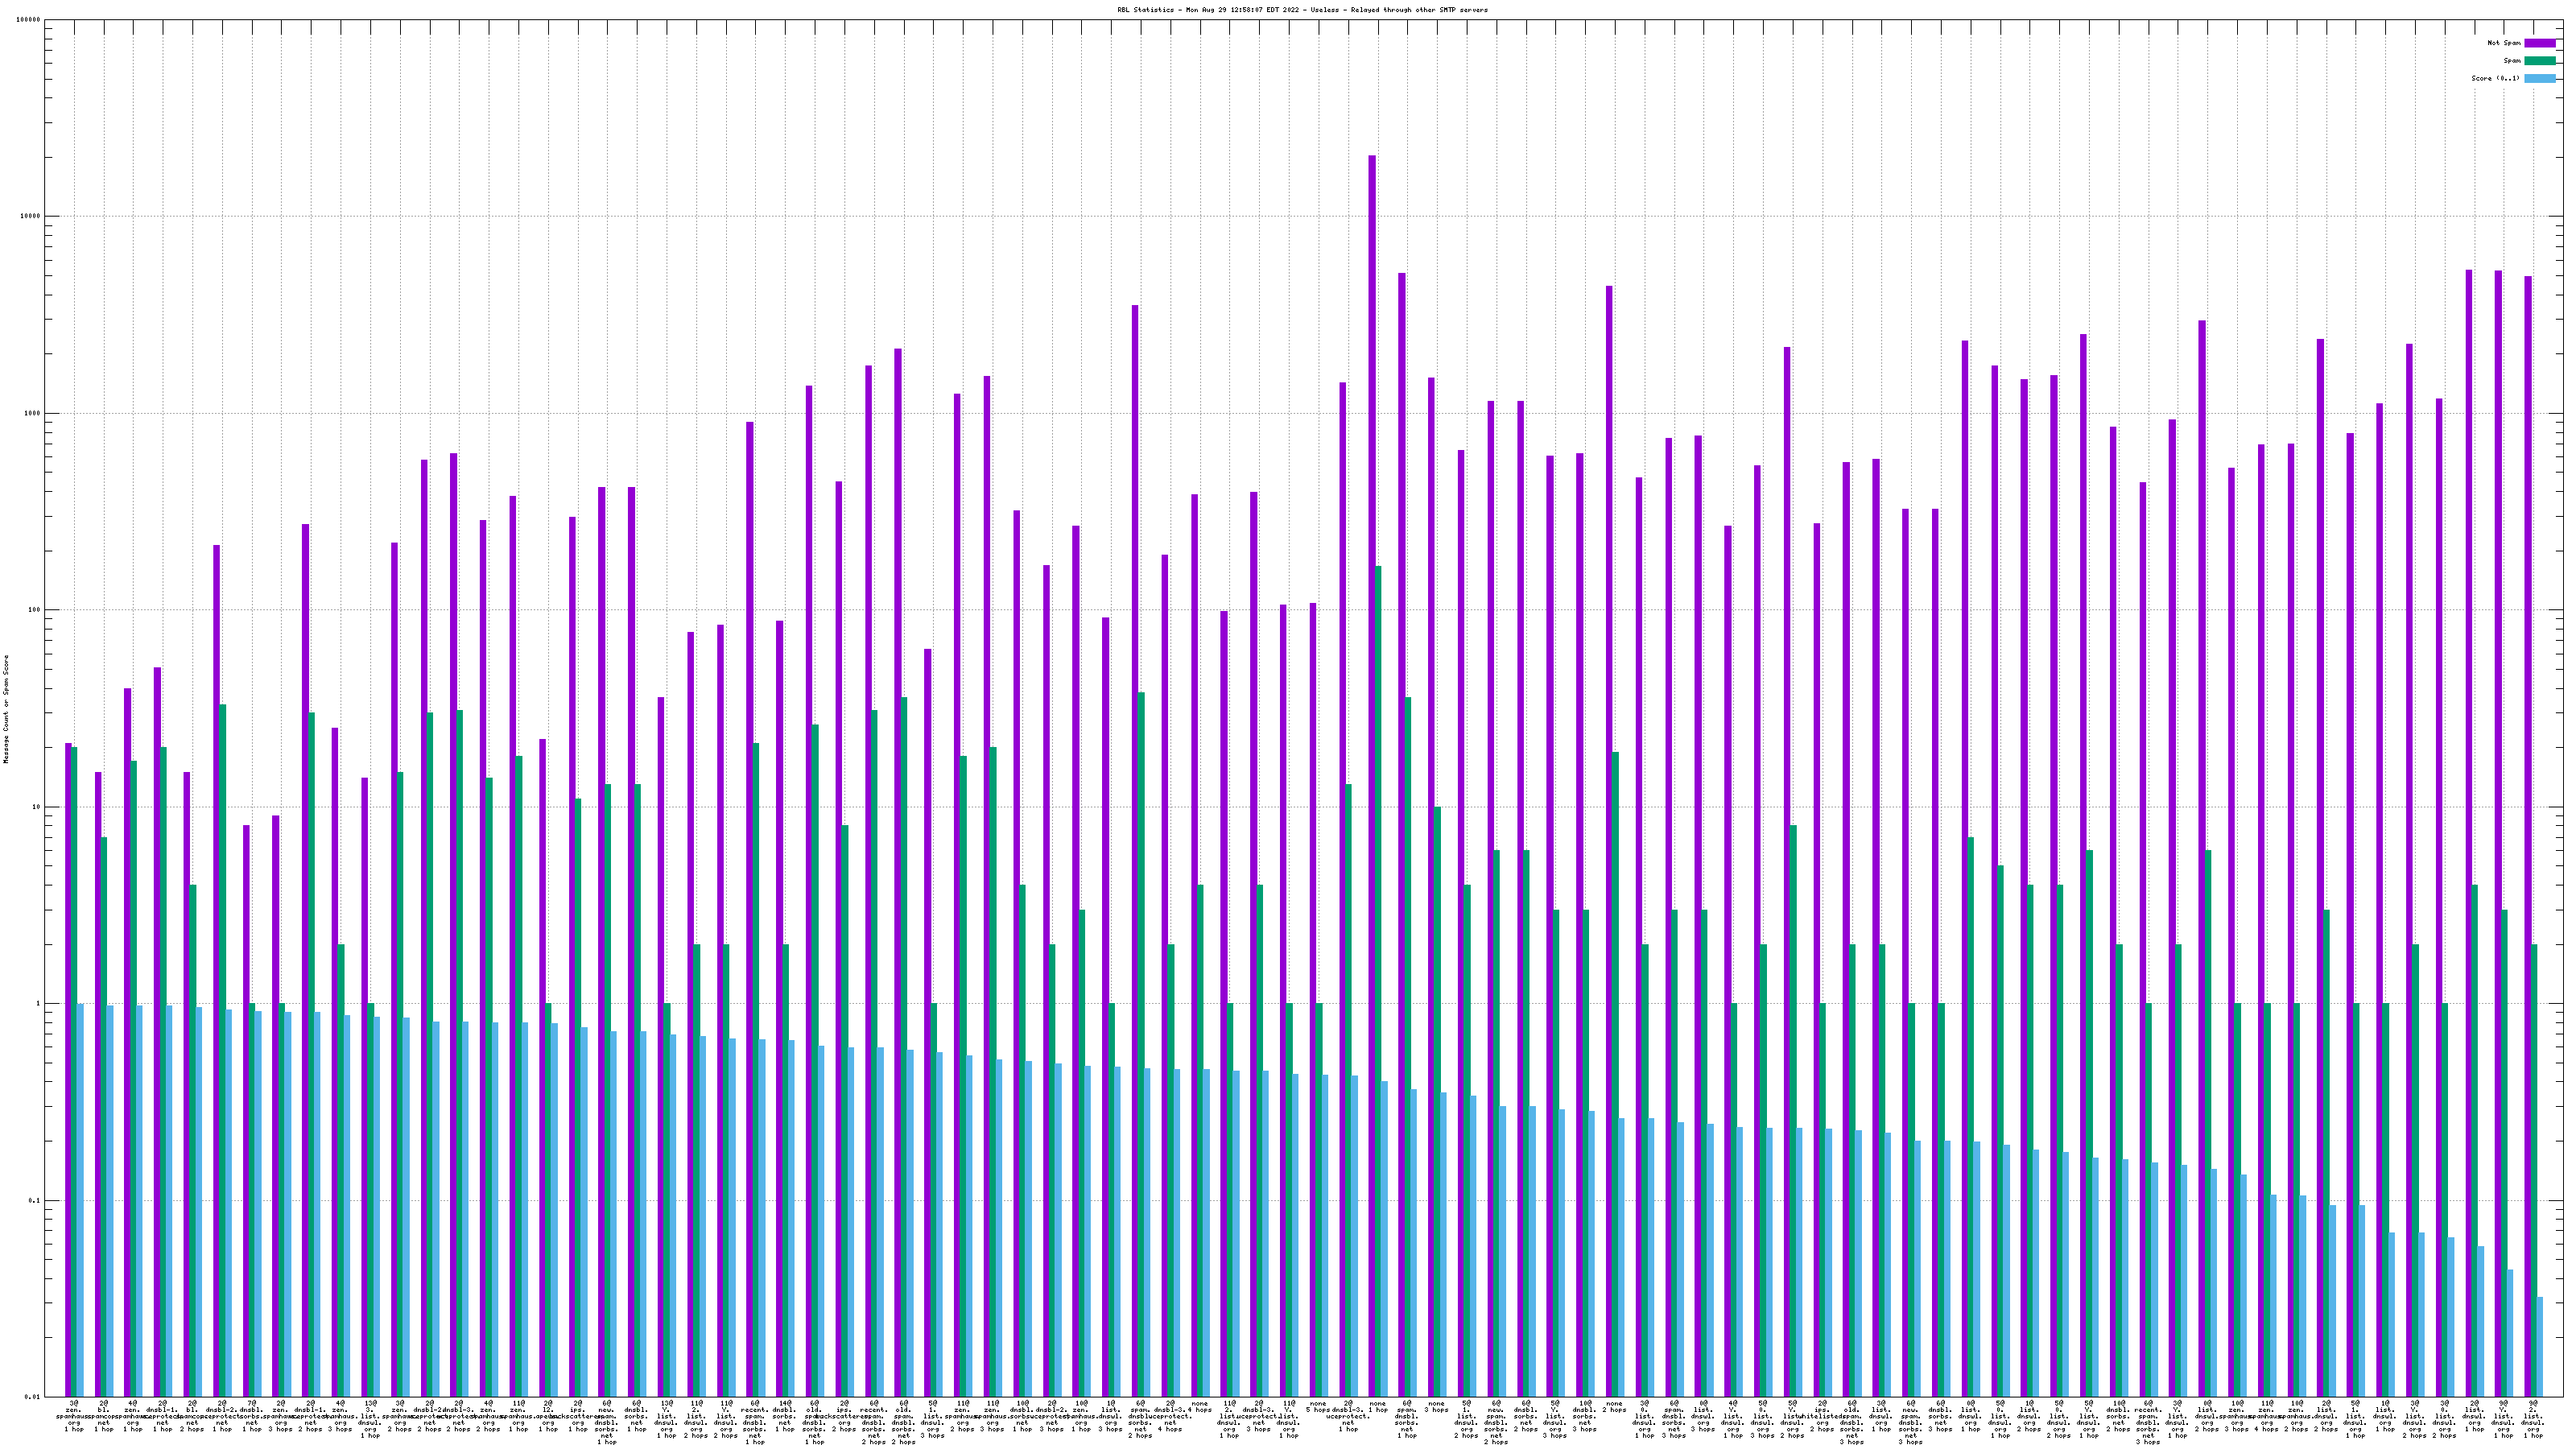Click the blue Score (0..1) legend swatch
This screenshot has height=1449, width=2576.
pyautogui.click(x=2539, y=79)
